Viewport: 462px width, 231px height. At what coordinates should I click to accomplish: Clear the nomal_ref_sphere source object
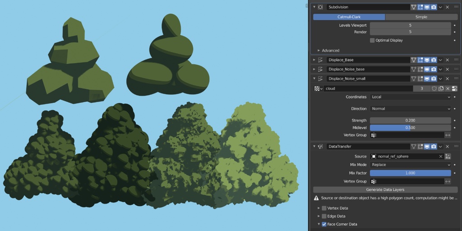441,157
